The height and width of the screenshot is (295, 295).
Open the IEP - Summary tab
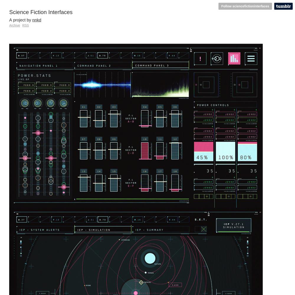[161, 230]
